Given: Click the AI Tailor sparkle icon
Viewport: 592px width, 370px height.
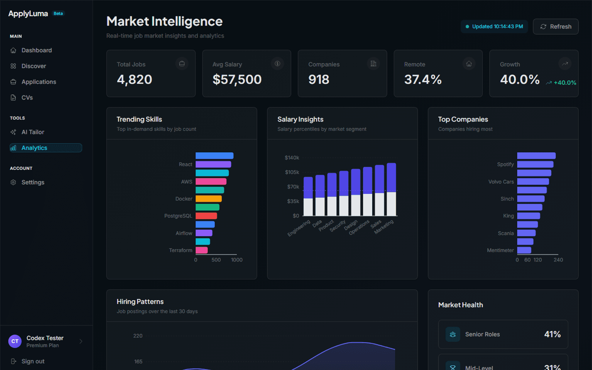Looking at the screenshot, I should coord(13,132).
